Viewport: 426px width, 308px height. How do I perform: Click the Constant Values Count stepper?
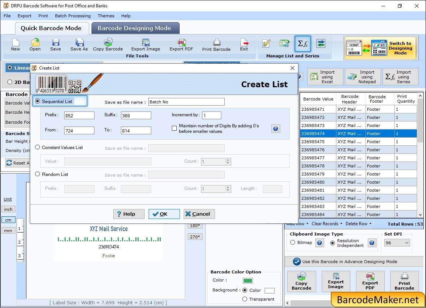(x=228, y=162)
